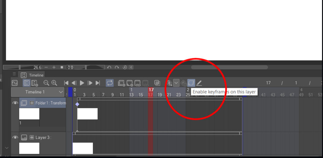Reset canvas rotation icon
Screen dimensions: 323x158
[124, 67]
